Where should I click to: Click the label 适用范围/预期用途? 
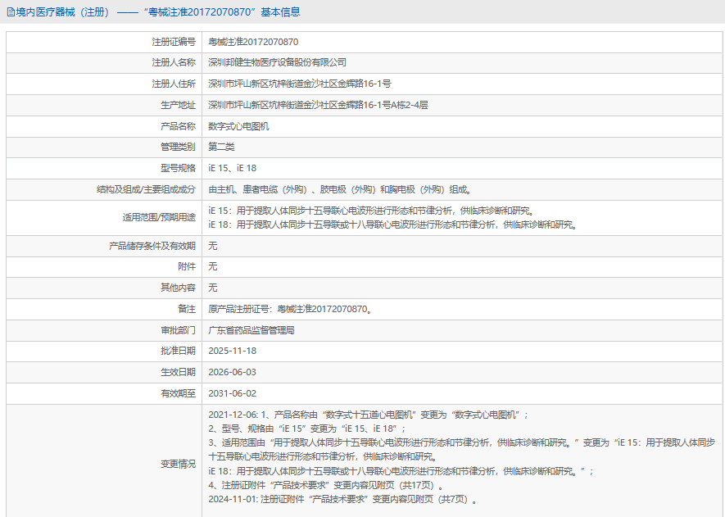point(159,217)
